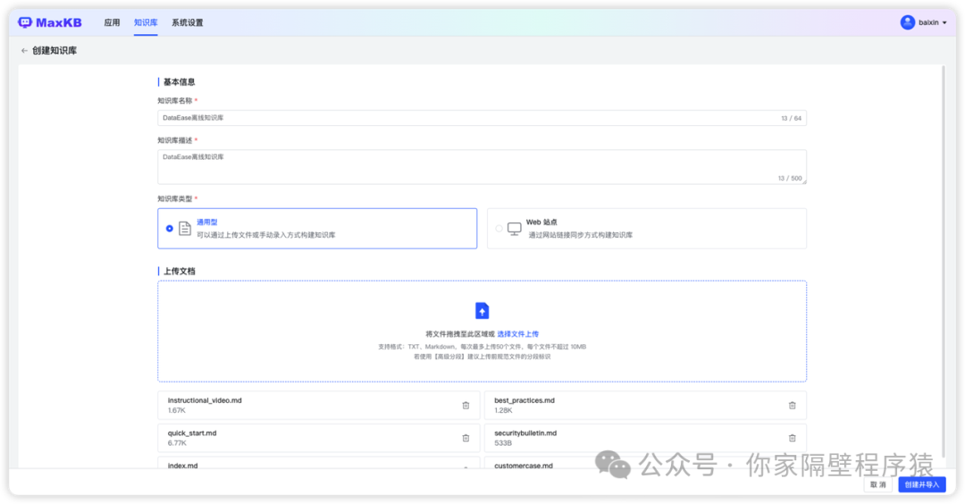Click the 取消 button

pos(877,484)
